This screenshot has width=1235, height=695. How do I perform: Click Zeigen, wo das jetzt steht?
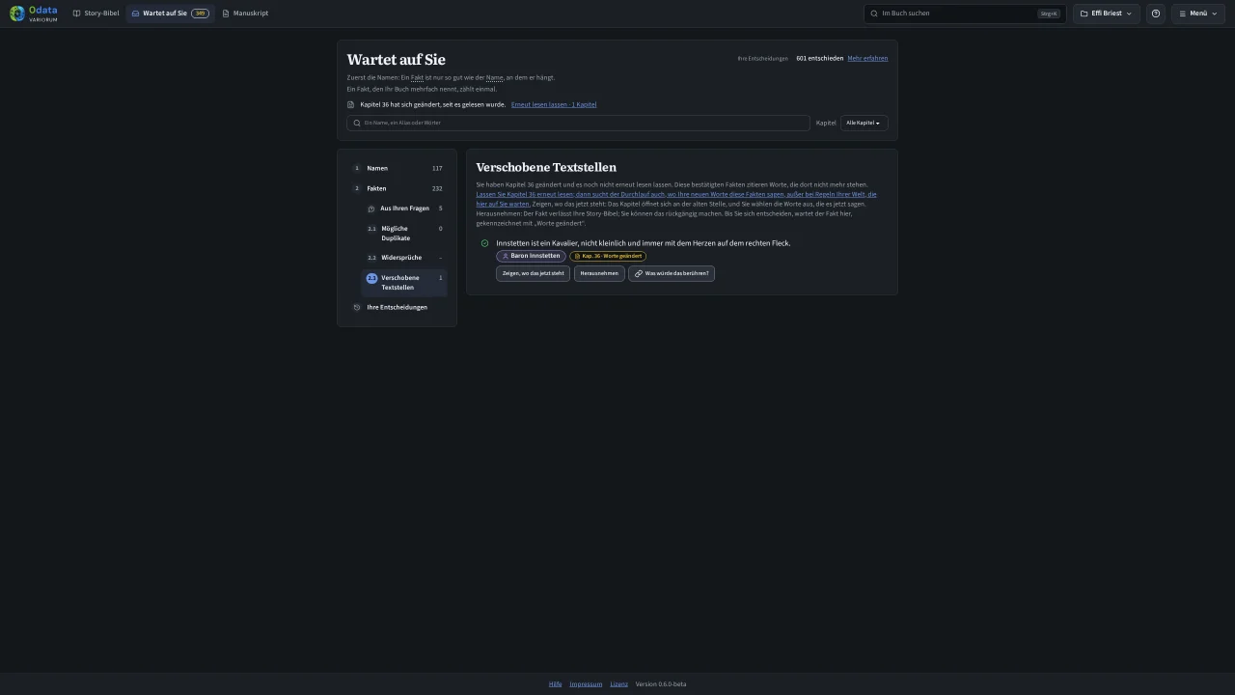533,273
